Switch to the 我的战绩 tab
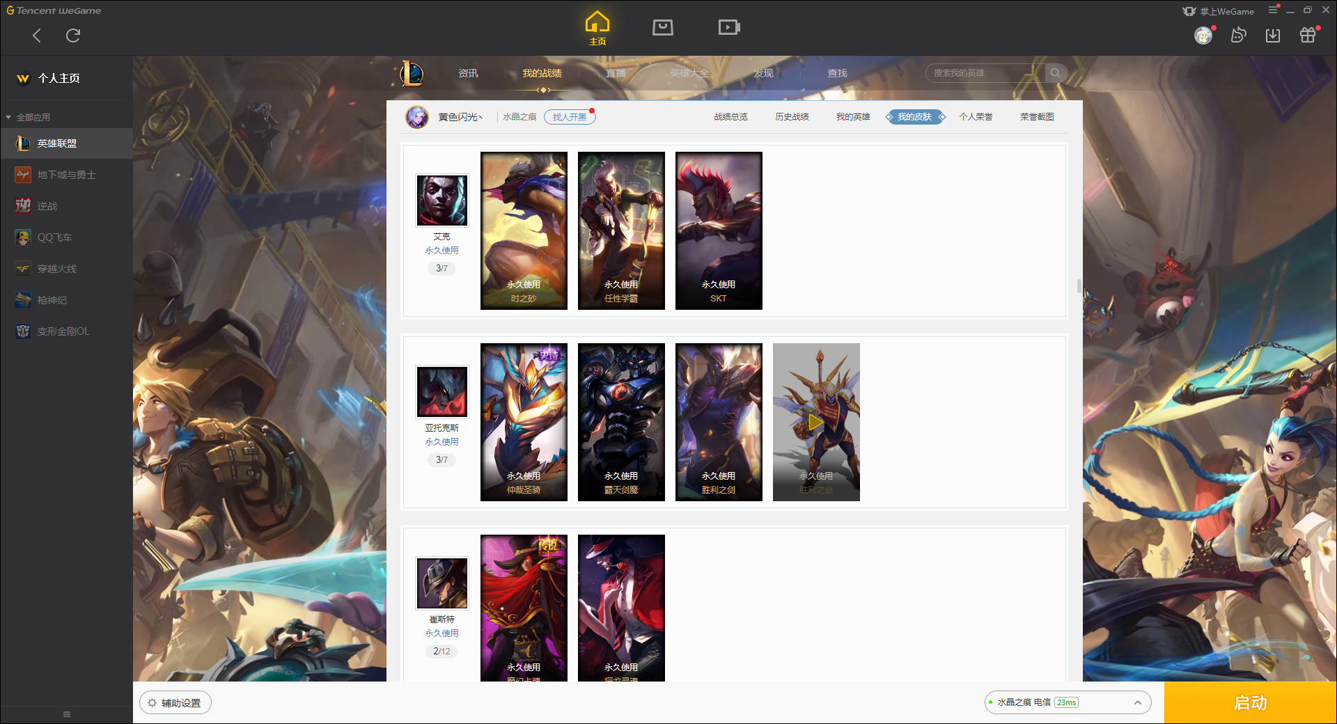Screen dimensions: 1337x724 coord(542,73)
